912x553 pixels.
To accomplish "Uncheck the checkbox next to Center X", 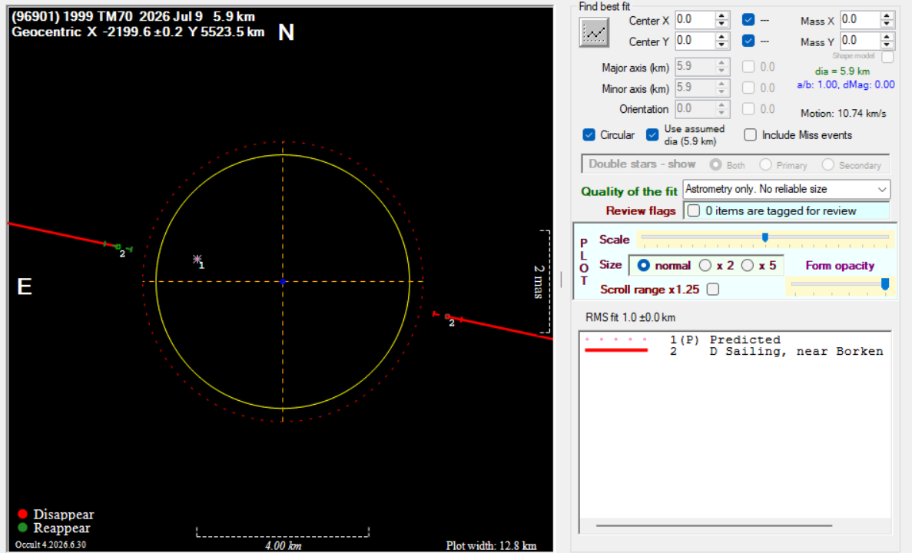I will click(x=748, y=20).
